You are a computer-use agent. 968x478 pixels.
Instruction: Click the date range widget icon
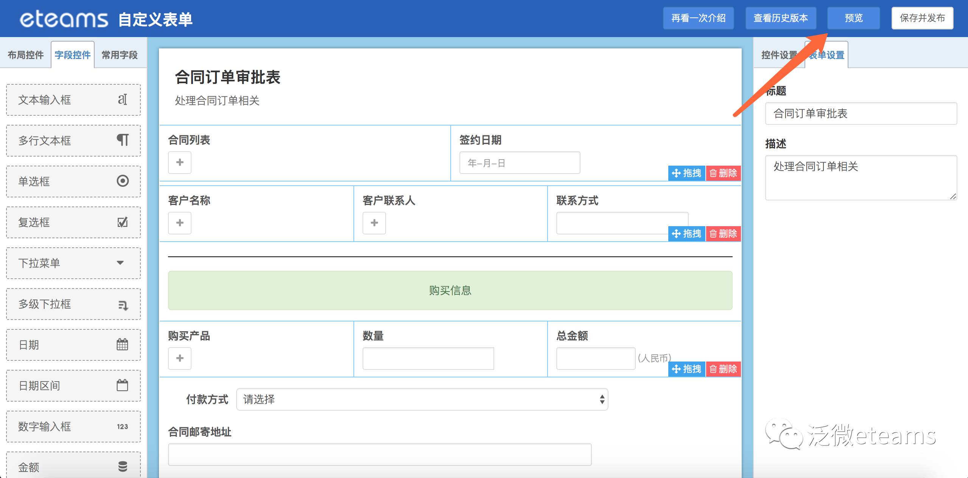122,385
